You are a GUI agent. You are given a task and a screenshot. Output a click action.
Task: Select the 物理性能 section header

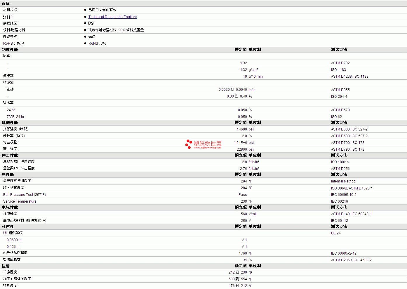pos(10,50)
